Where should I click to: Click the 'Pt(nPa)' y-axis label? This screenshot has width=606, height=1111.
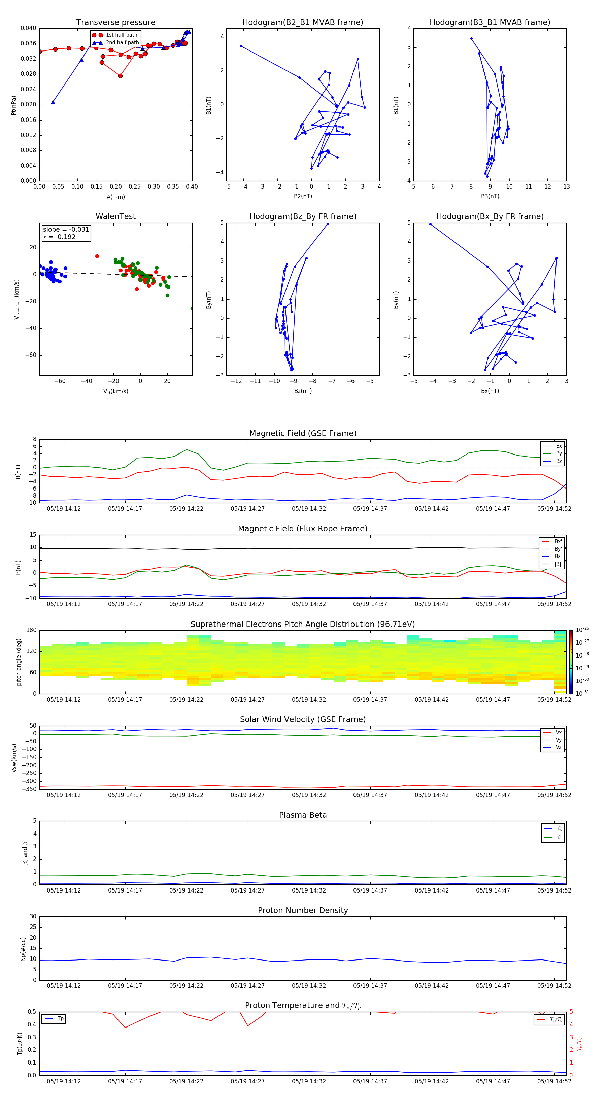(x=14, y=105)
